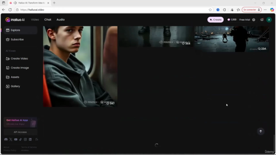This screenshot has height=155, width=276.
Task: Open the About link
Action: [x=6, y=147]
